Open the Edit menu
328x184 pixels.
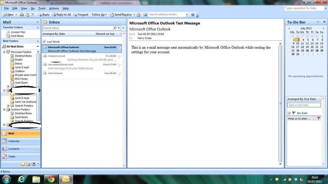click(15, 9)
